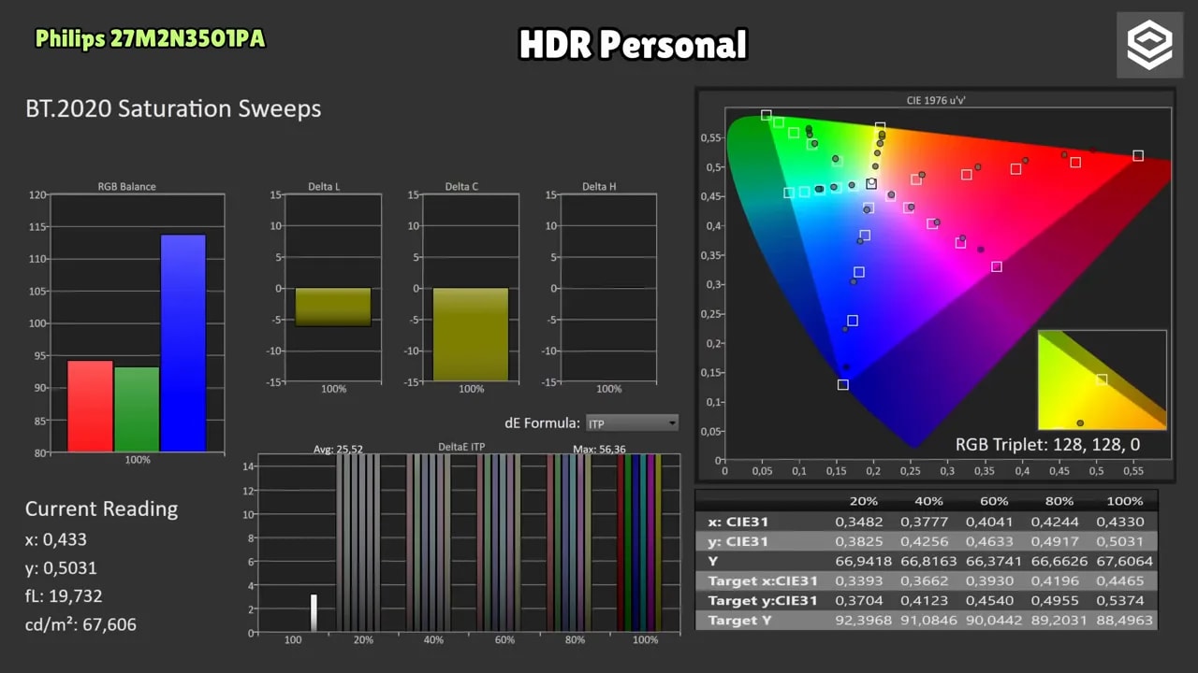1198x673 pixels.
Task: Click table cell '88,4963'
Action: (x=1124, y=620)
